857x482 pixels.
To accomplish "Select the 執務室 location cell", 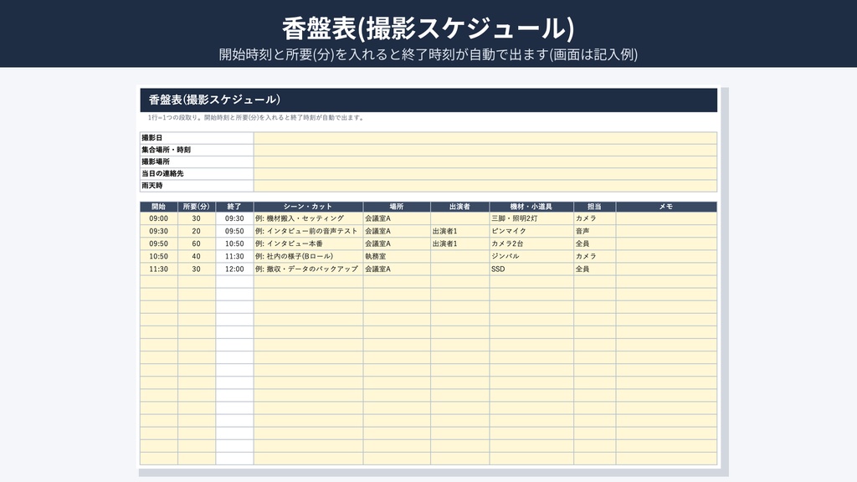I will pos(397,256).
